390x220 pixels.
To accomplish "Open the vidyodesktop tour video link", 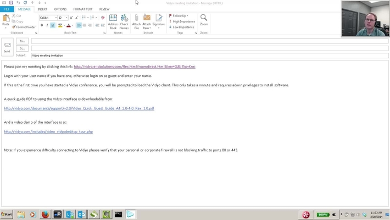I will click(48, 131).
